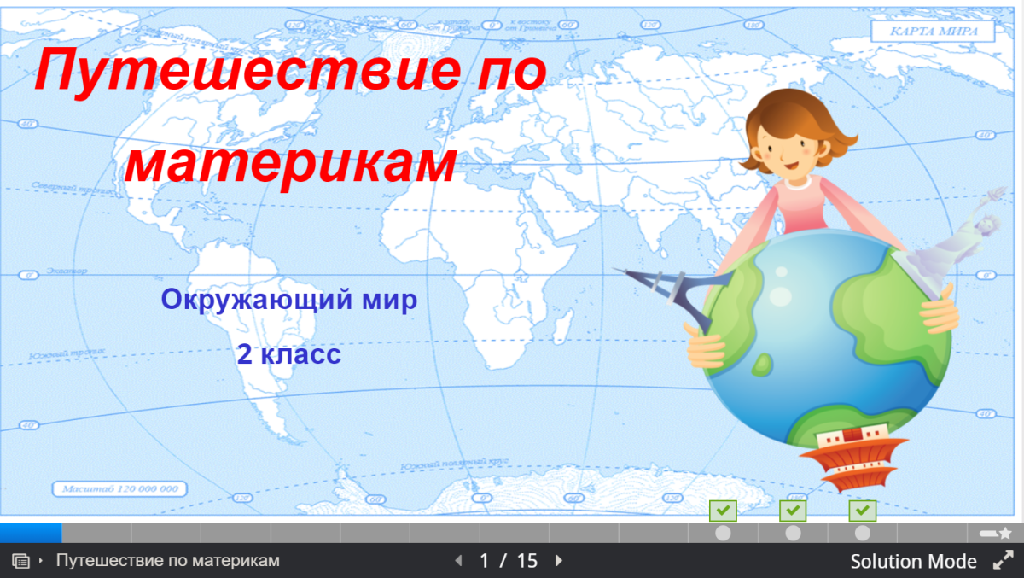Image resolution: width=1024 pixels, height=578 pixels.
Task: Click the dash icon beside the star
Action: pos(989,532)
